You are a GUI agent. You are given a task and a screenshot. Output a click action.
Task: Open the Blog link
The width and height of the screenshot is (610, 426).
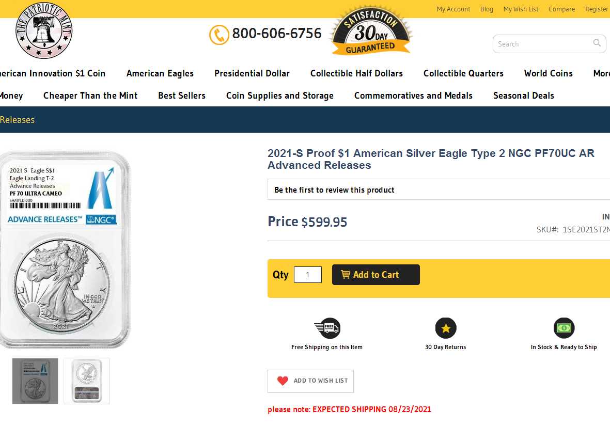pos(487,9)
